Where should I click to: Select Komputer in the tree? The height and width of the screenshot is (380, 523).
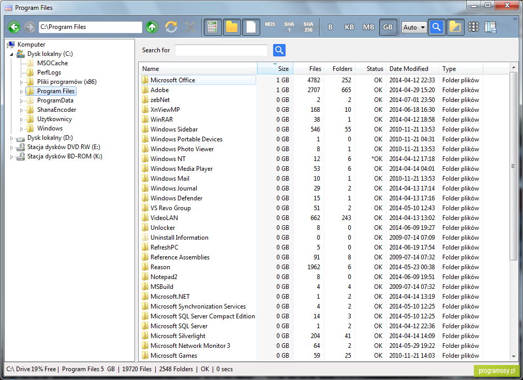click(31, 45)
